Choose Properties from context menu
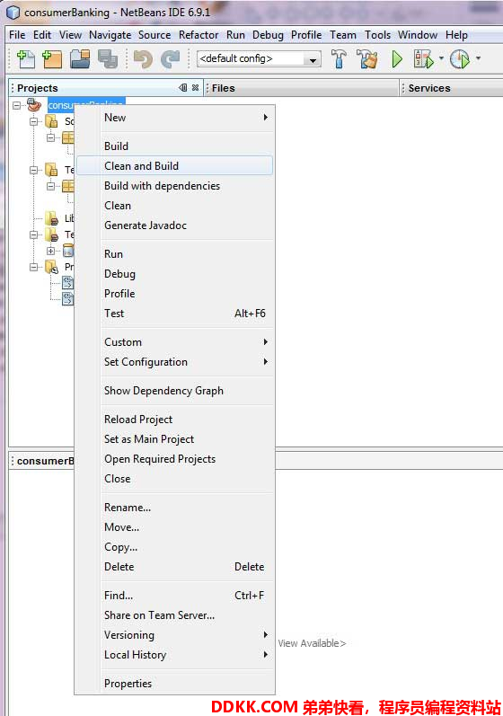This screenshot has height=716, width=503. click(175, 684)
